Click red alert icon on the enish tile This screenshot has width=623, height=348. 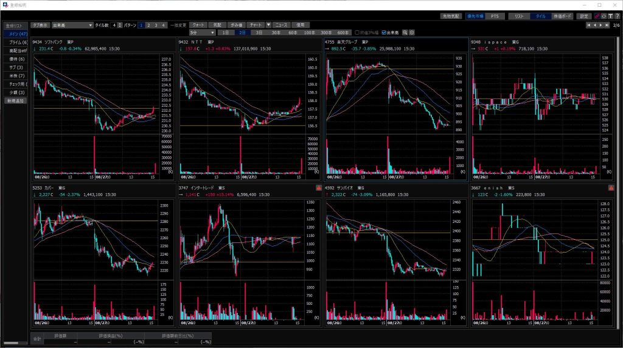click(x=611, y=188)
